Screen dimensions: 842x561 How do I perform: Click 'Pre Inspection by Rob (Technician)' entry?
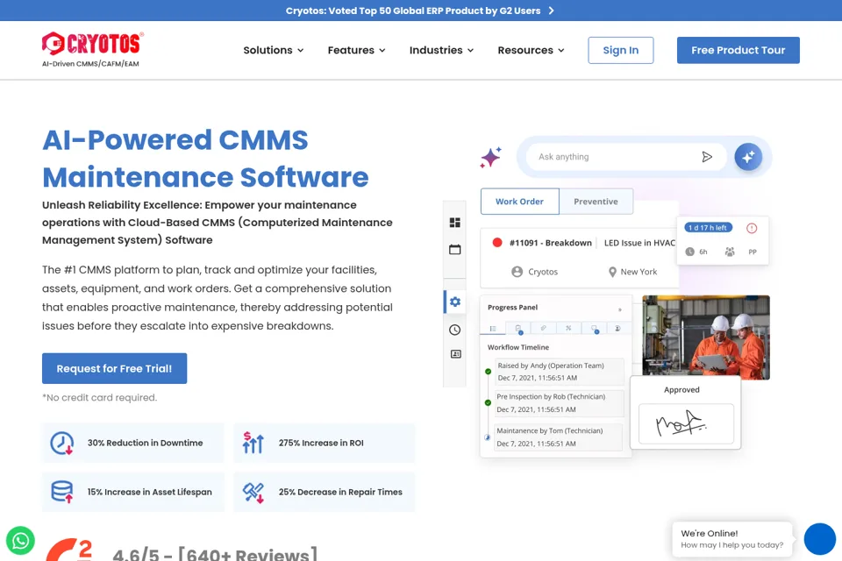coord(559,402)
